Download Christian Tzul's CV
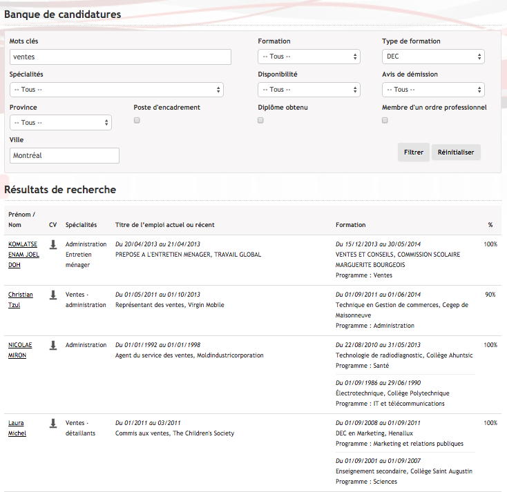507x492 pixels. pos(53,295)
